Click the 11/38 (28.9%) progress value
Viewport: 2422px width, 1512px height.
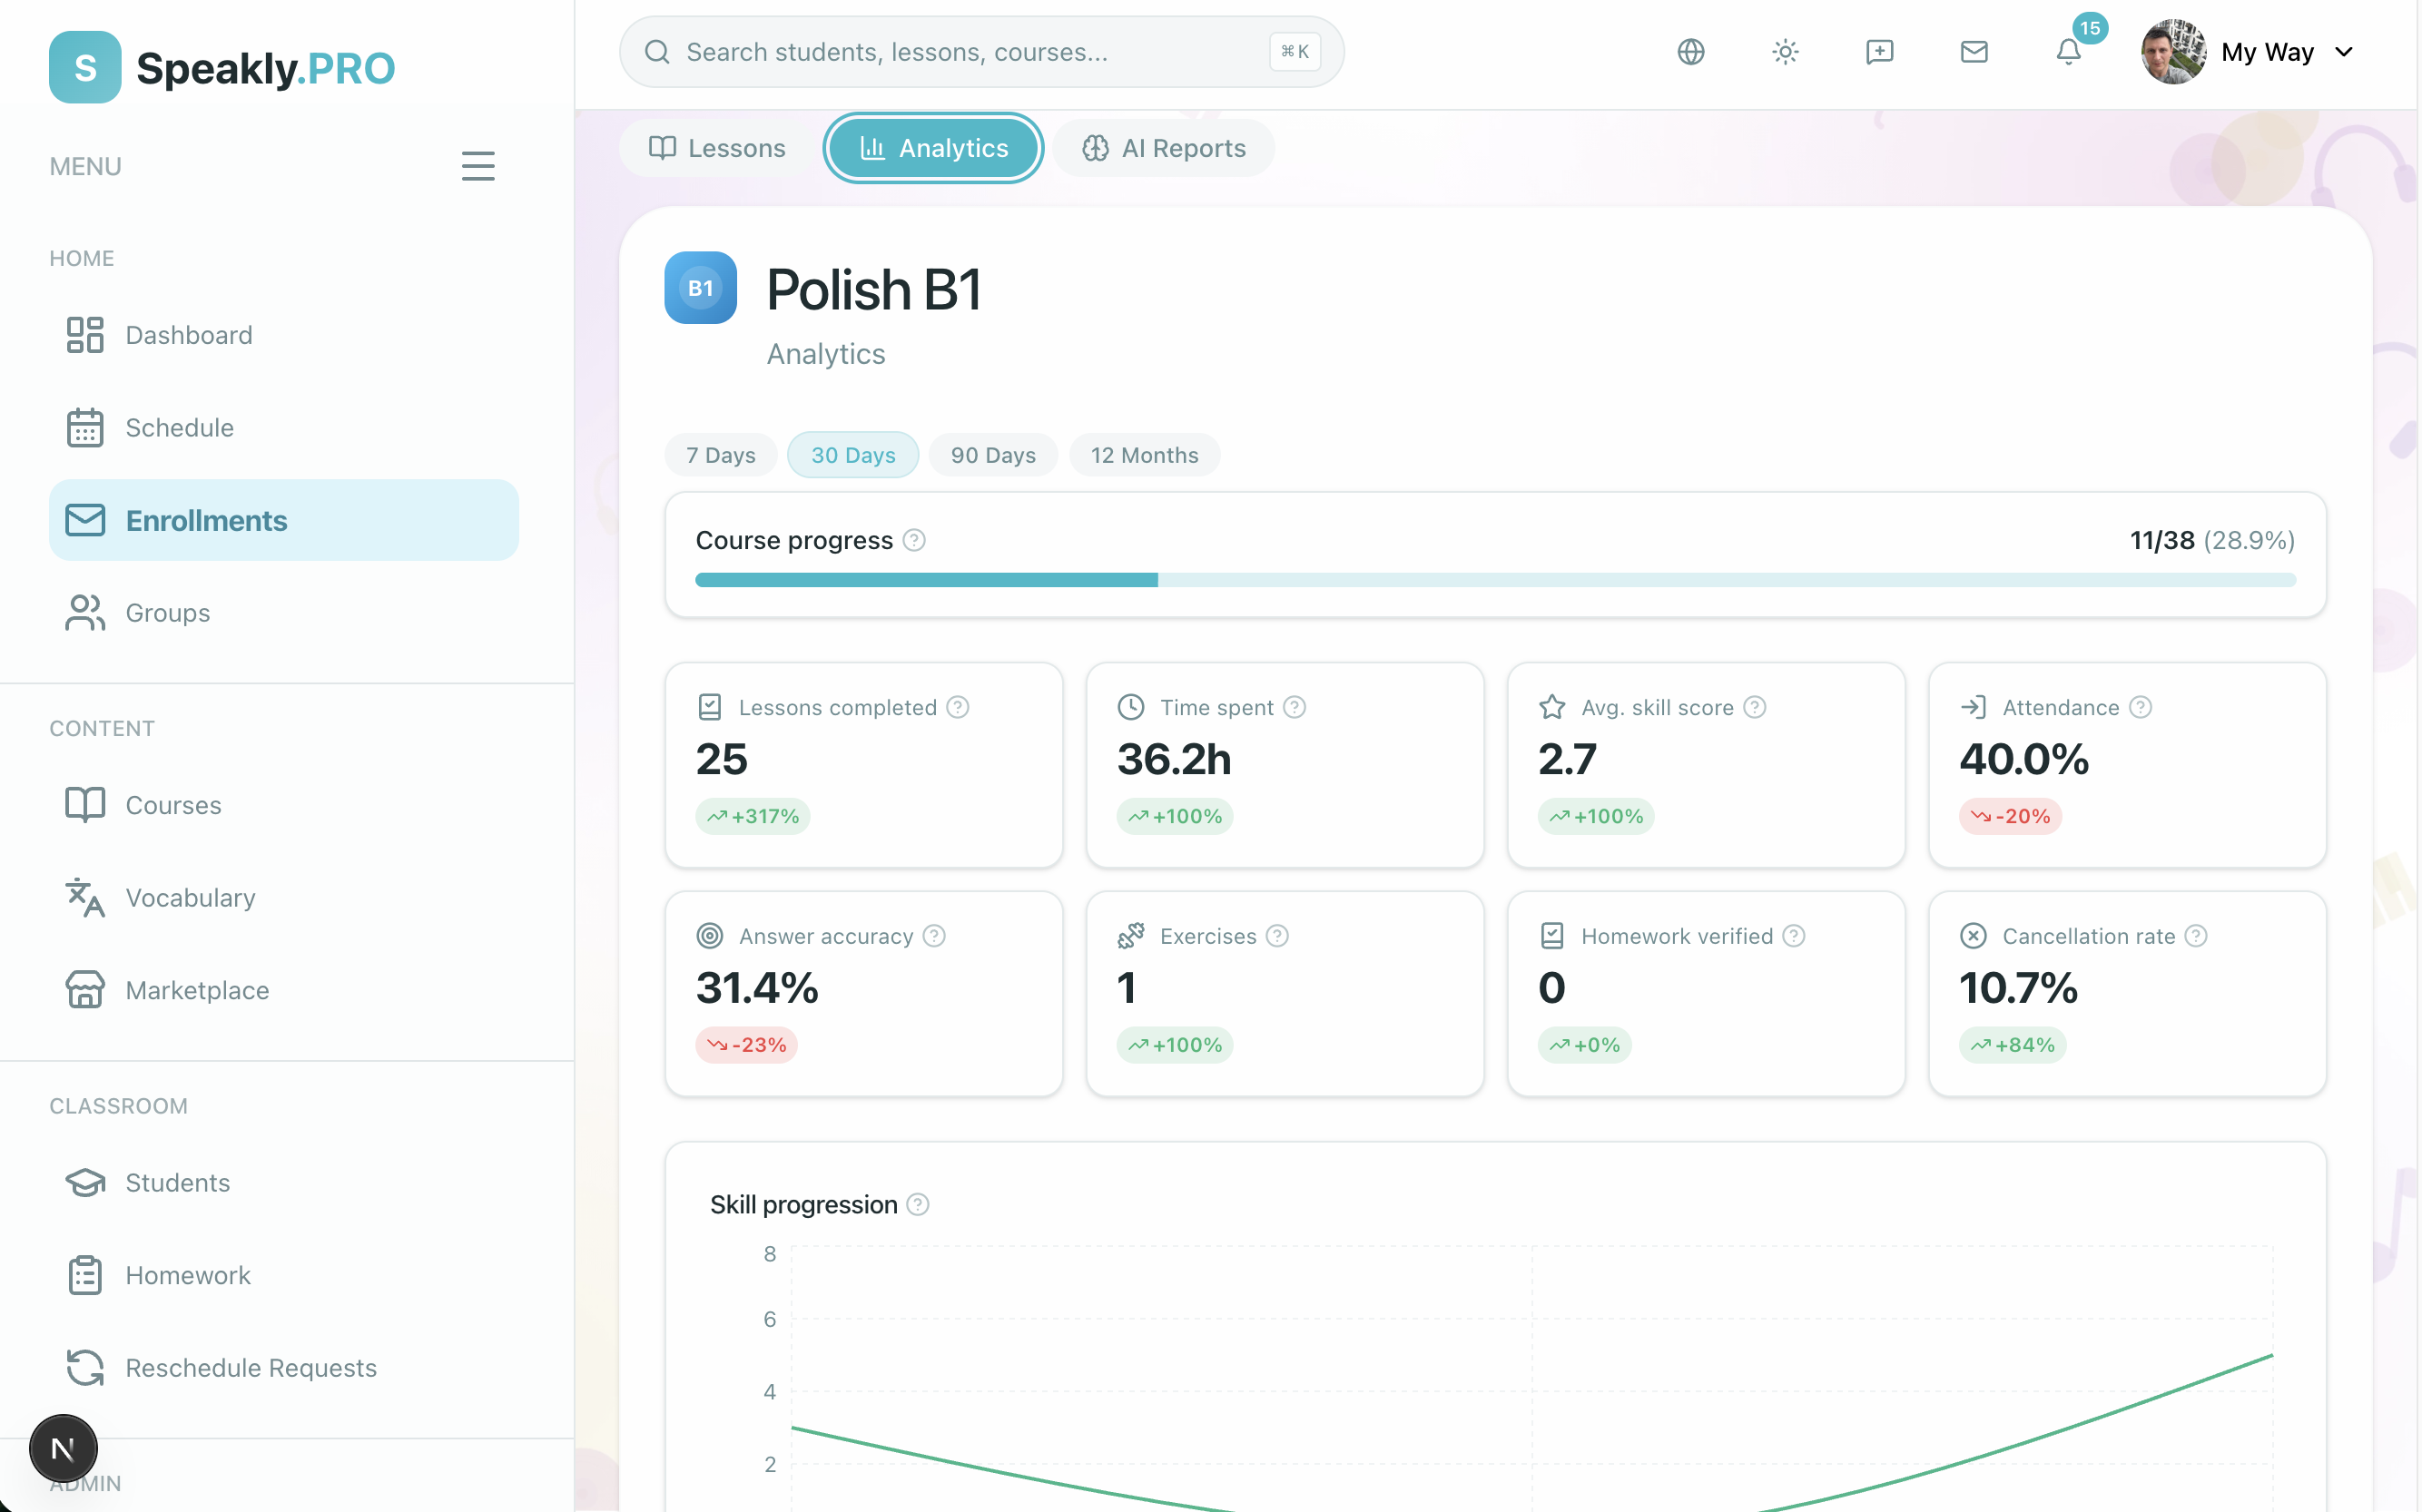tap(2212, 540)
